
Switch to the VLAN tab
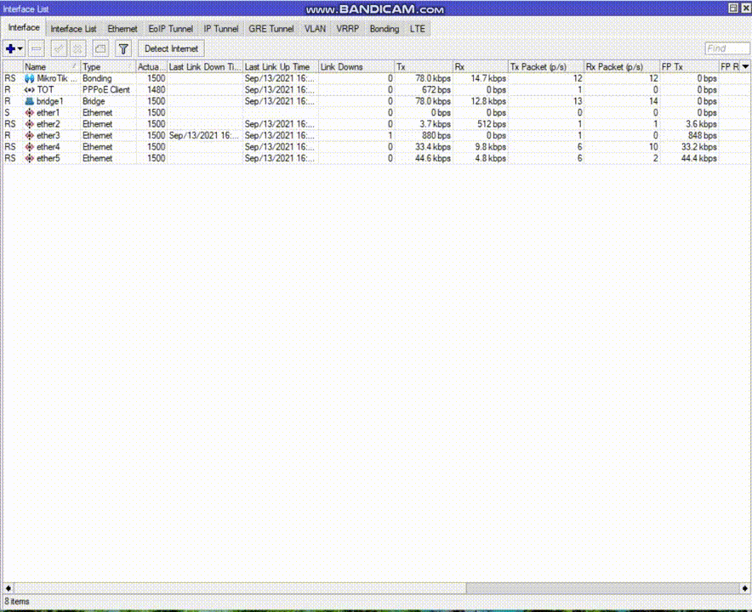click(315, 29)
